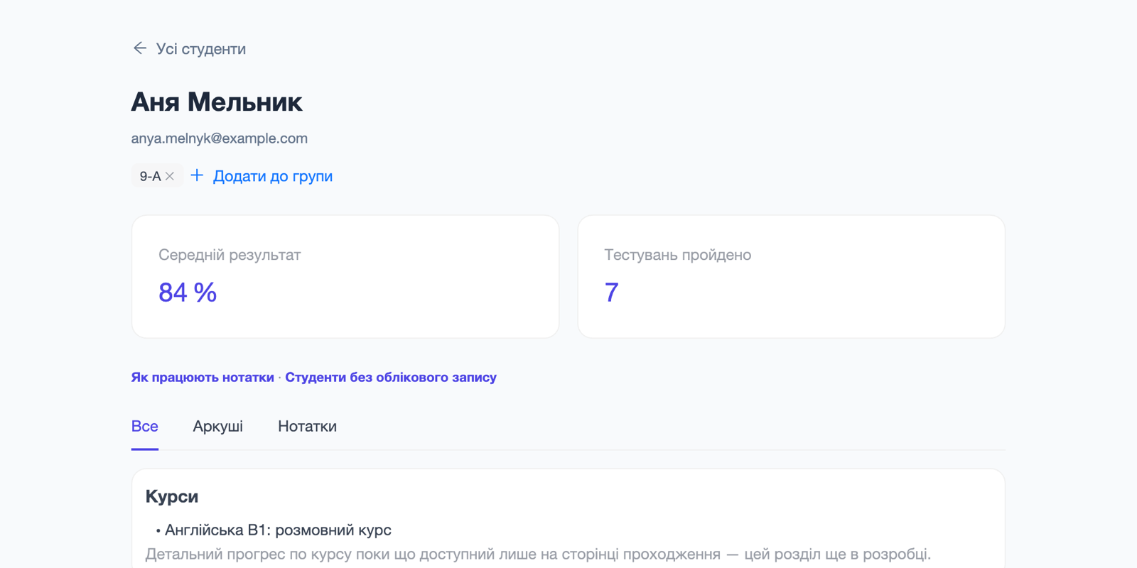Click the student name Аня Мельник
Screen dimensions: 1137x568
click(217, 102)
